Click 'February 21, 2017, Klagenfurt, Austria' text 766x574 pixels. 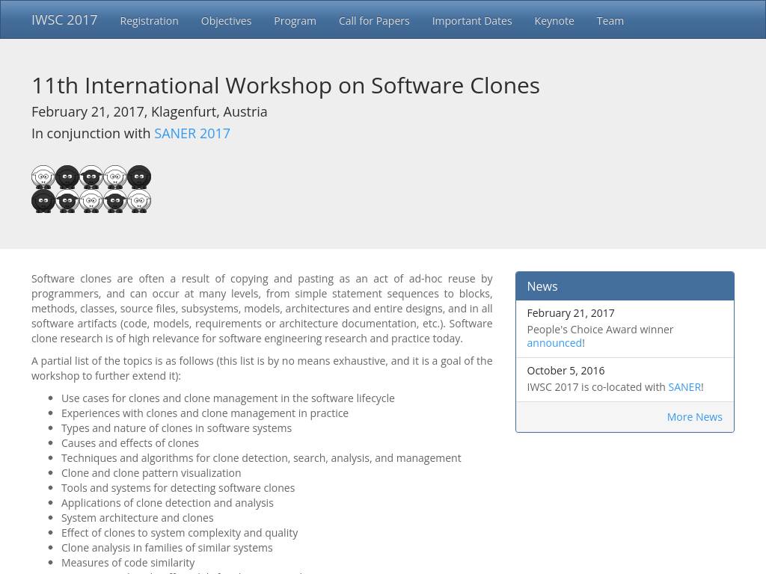point(150,112)
